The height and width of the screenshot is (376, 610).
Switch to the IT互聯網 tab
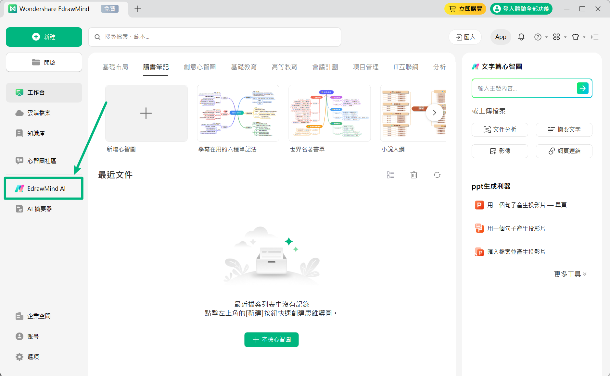tap(406, 67)
